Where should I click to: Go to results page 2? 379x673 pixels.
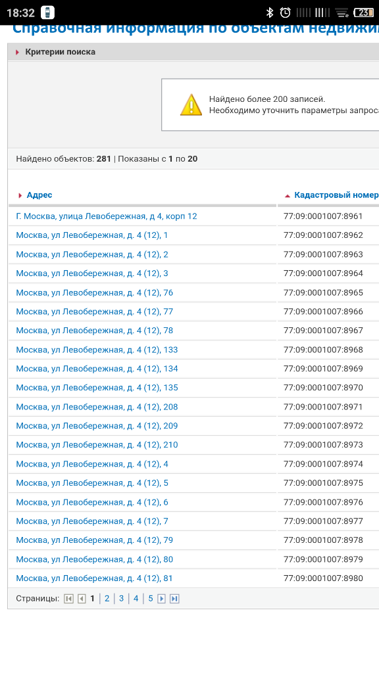pos(107,598)
